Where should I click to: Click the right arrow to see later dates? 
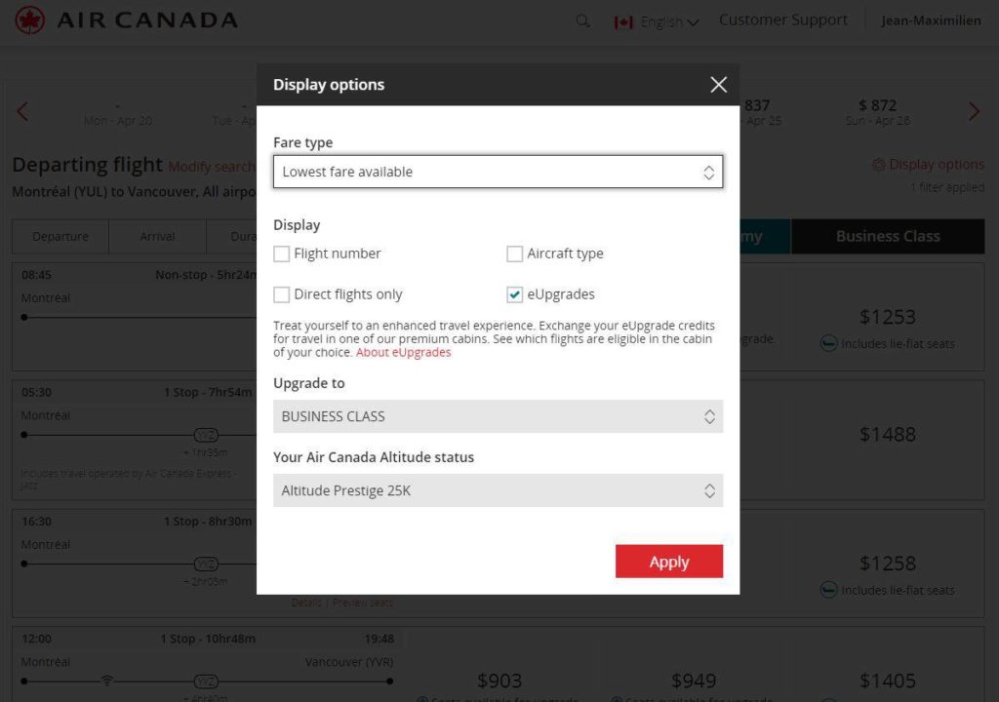point(974,111)
